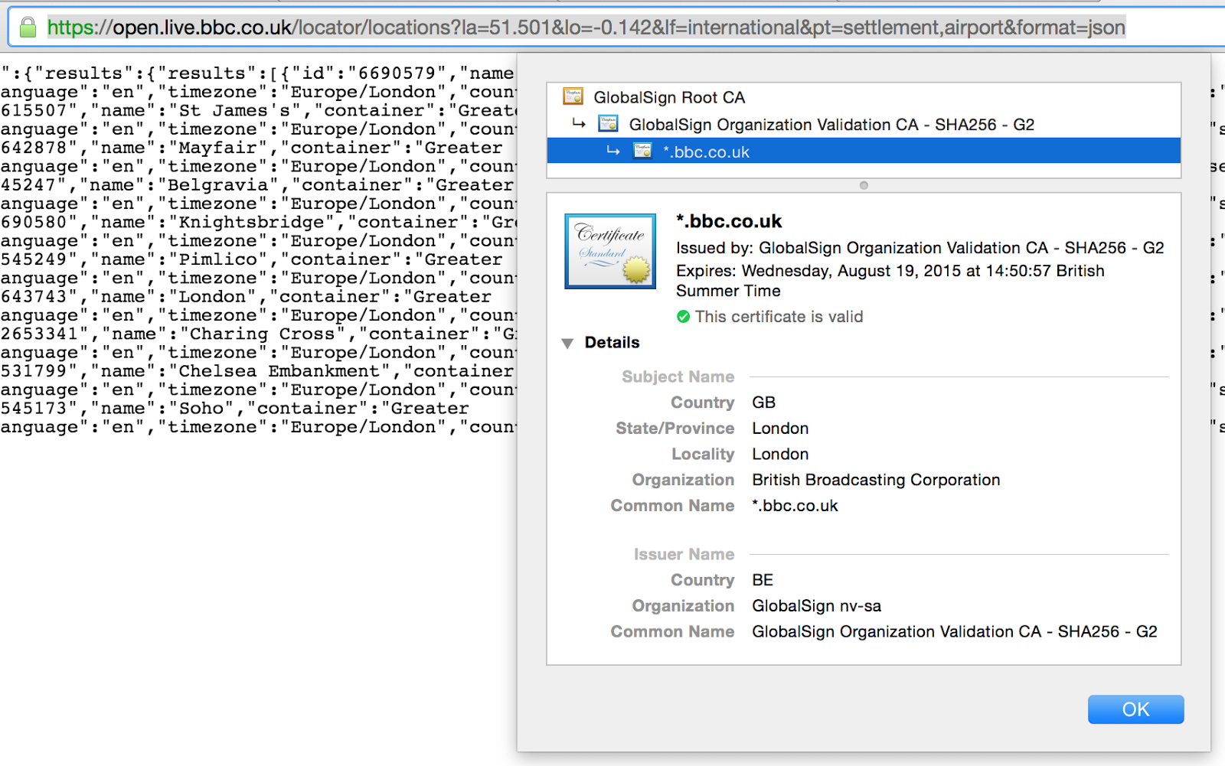Click the JSON line containing "Soho"
This screenshot has width=1225, height=766.
235,408
